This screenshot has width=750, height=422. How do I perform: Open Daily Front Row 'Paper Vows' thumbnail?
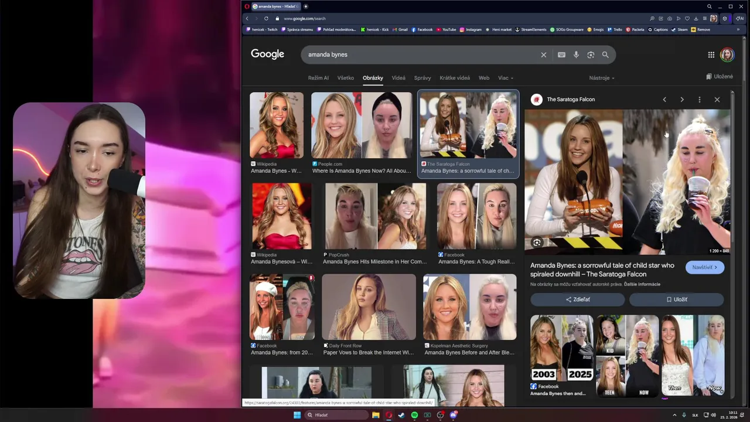tap(369, 307)
